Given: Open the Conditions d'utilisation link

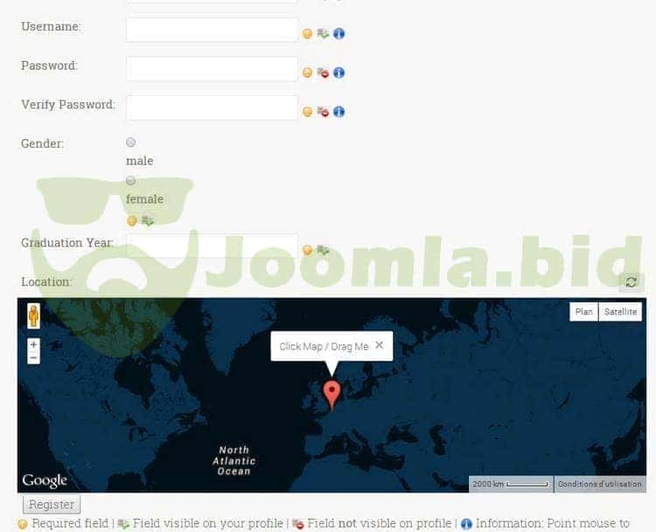Looking at the screenshot, I should (x=600, y=484).
